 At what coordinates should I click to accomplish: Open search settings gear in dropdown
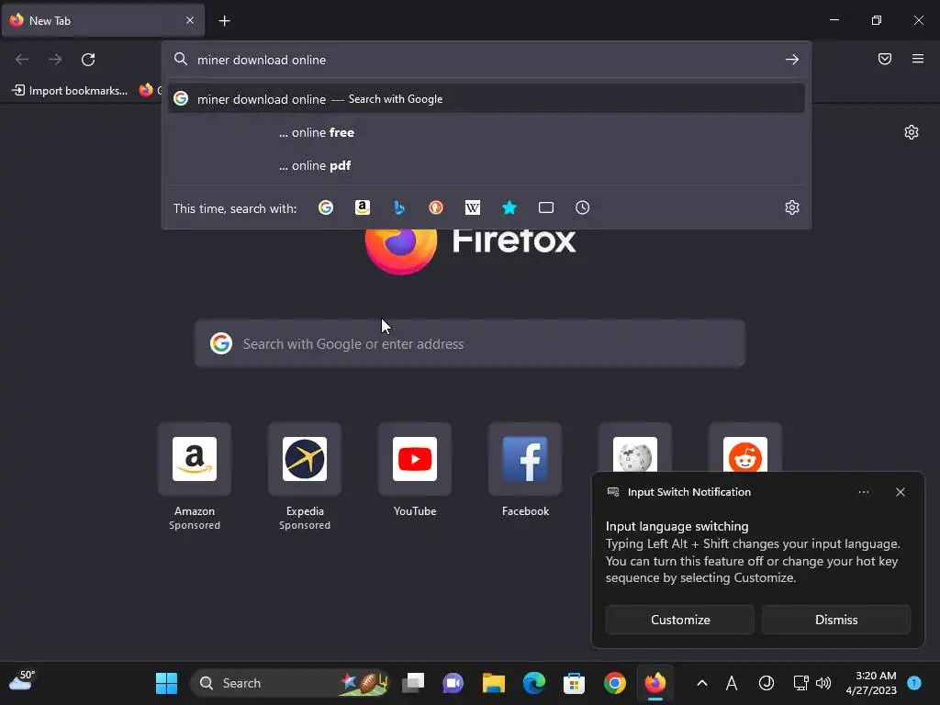tap(792, 207)
